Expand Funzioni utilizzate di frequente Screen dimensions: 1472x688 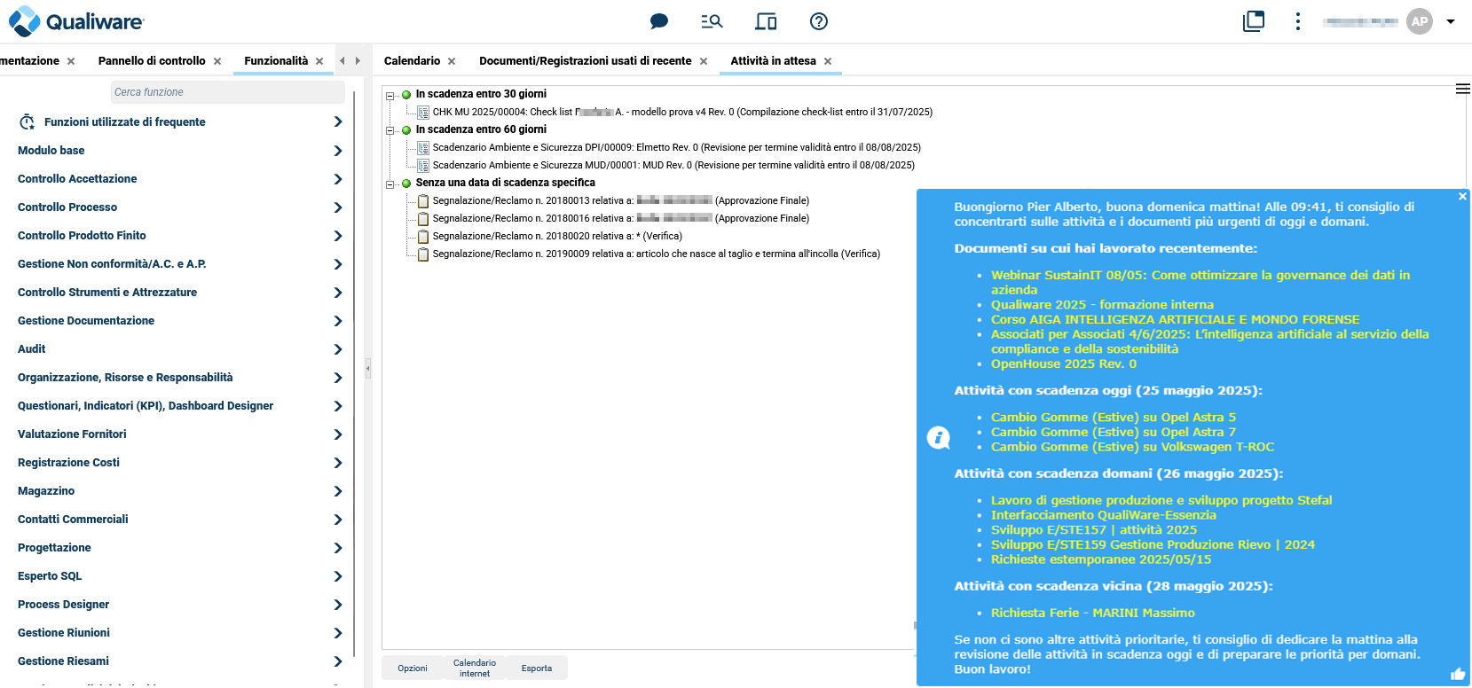coord(338,121)
